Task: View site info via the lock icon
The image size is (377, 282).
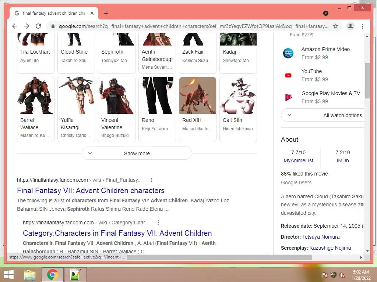Action: click(53, 26)
